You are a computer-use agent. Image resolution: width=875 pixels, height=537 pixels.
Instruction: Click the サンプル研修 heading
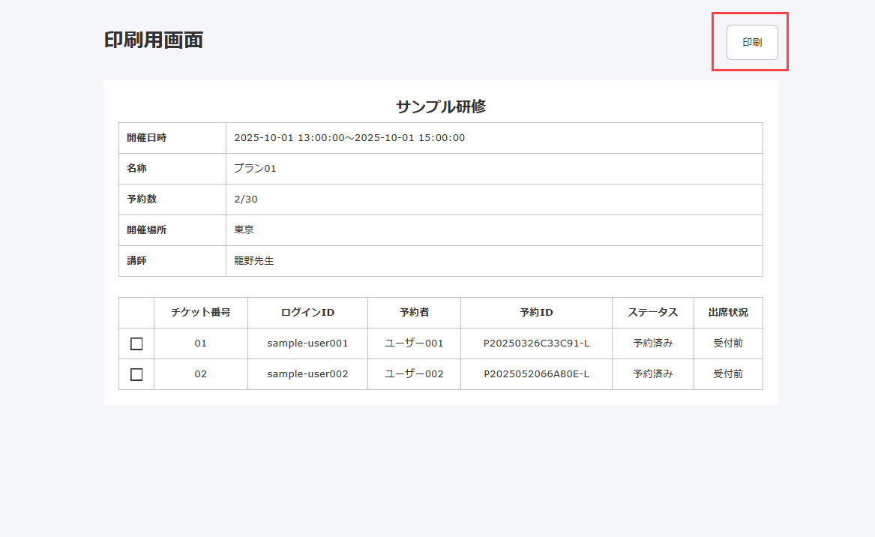[441, 106]
